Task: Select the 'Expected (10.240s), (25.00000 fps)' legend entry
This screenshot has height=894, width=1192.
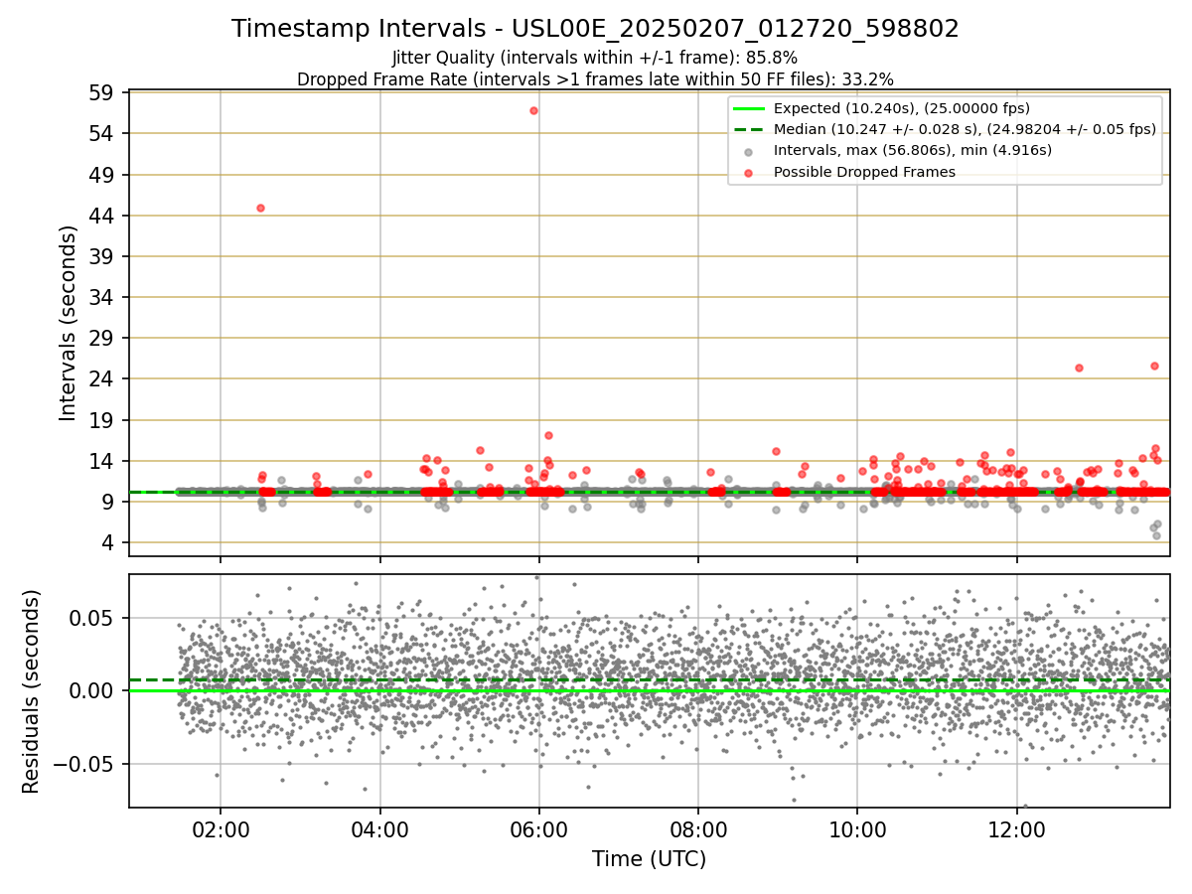Action: [x=902, y=108]
